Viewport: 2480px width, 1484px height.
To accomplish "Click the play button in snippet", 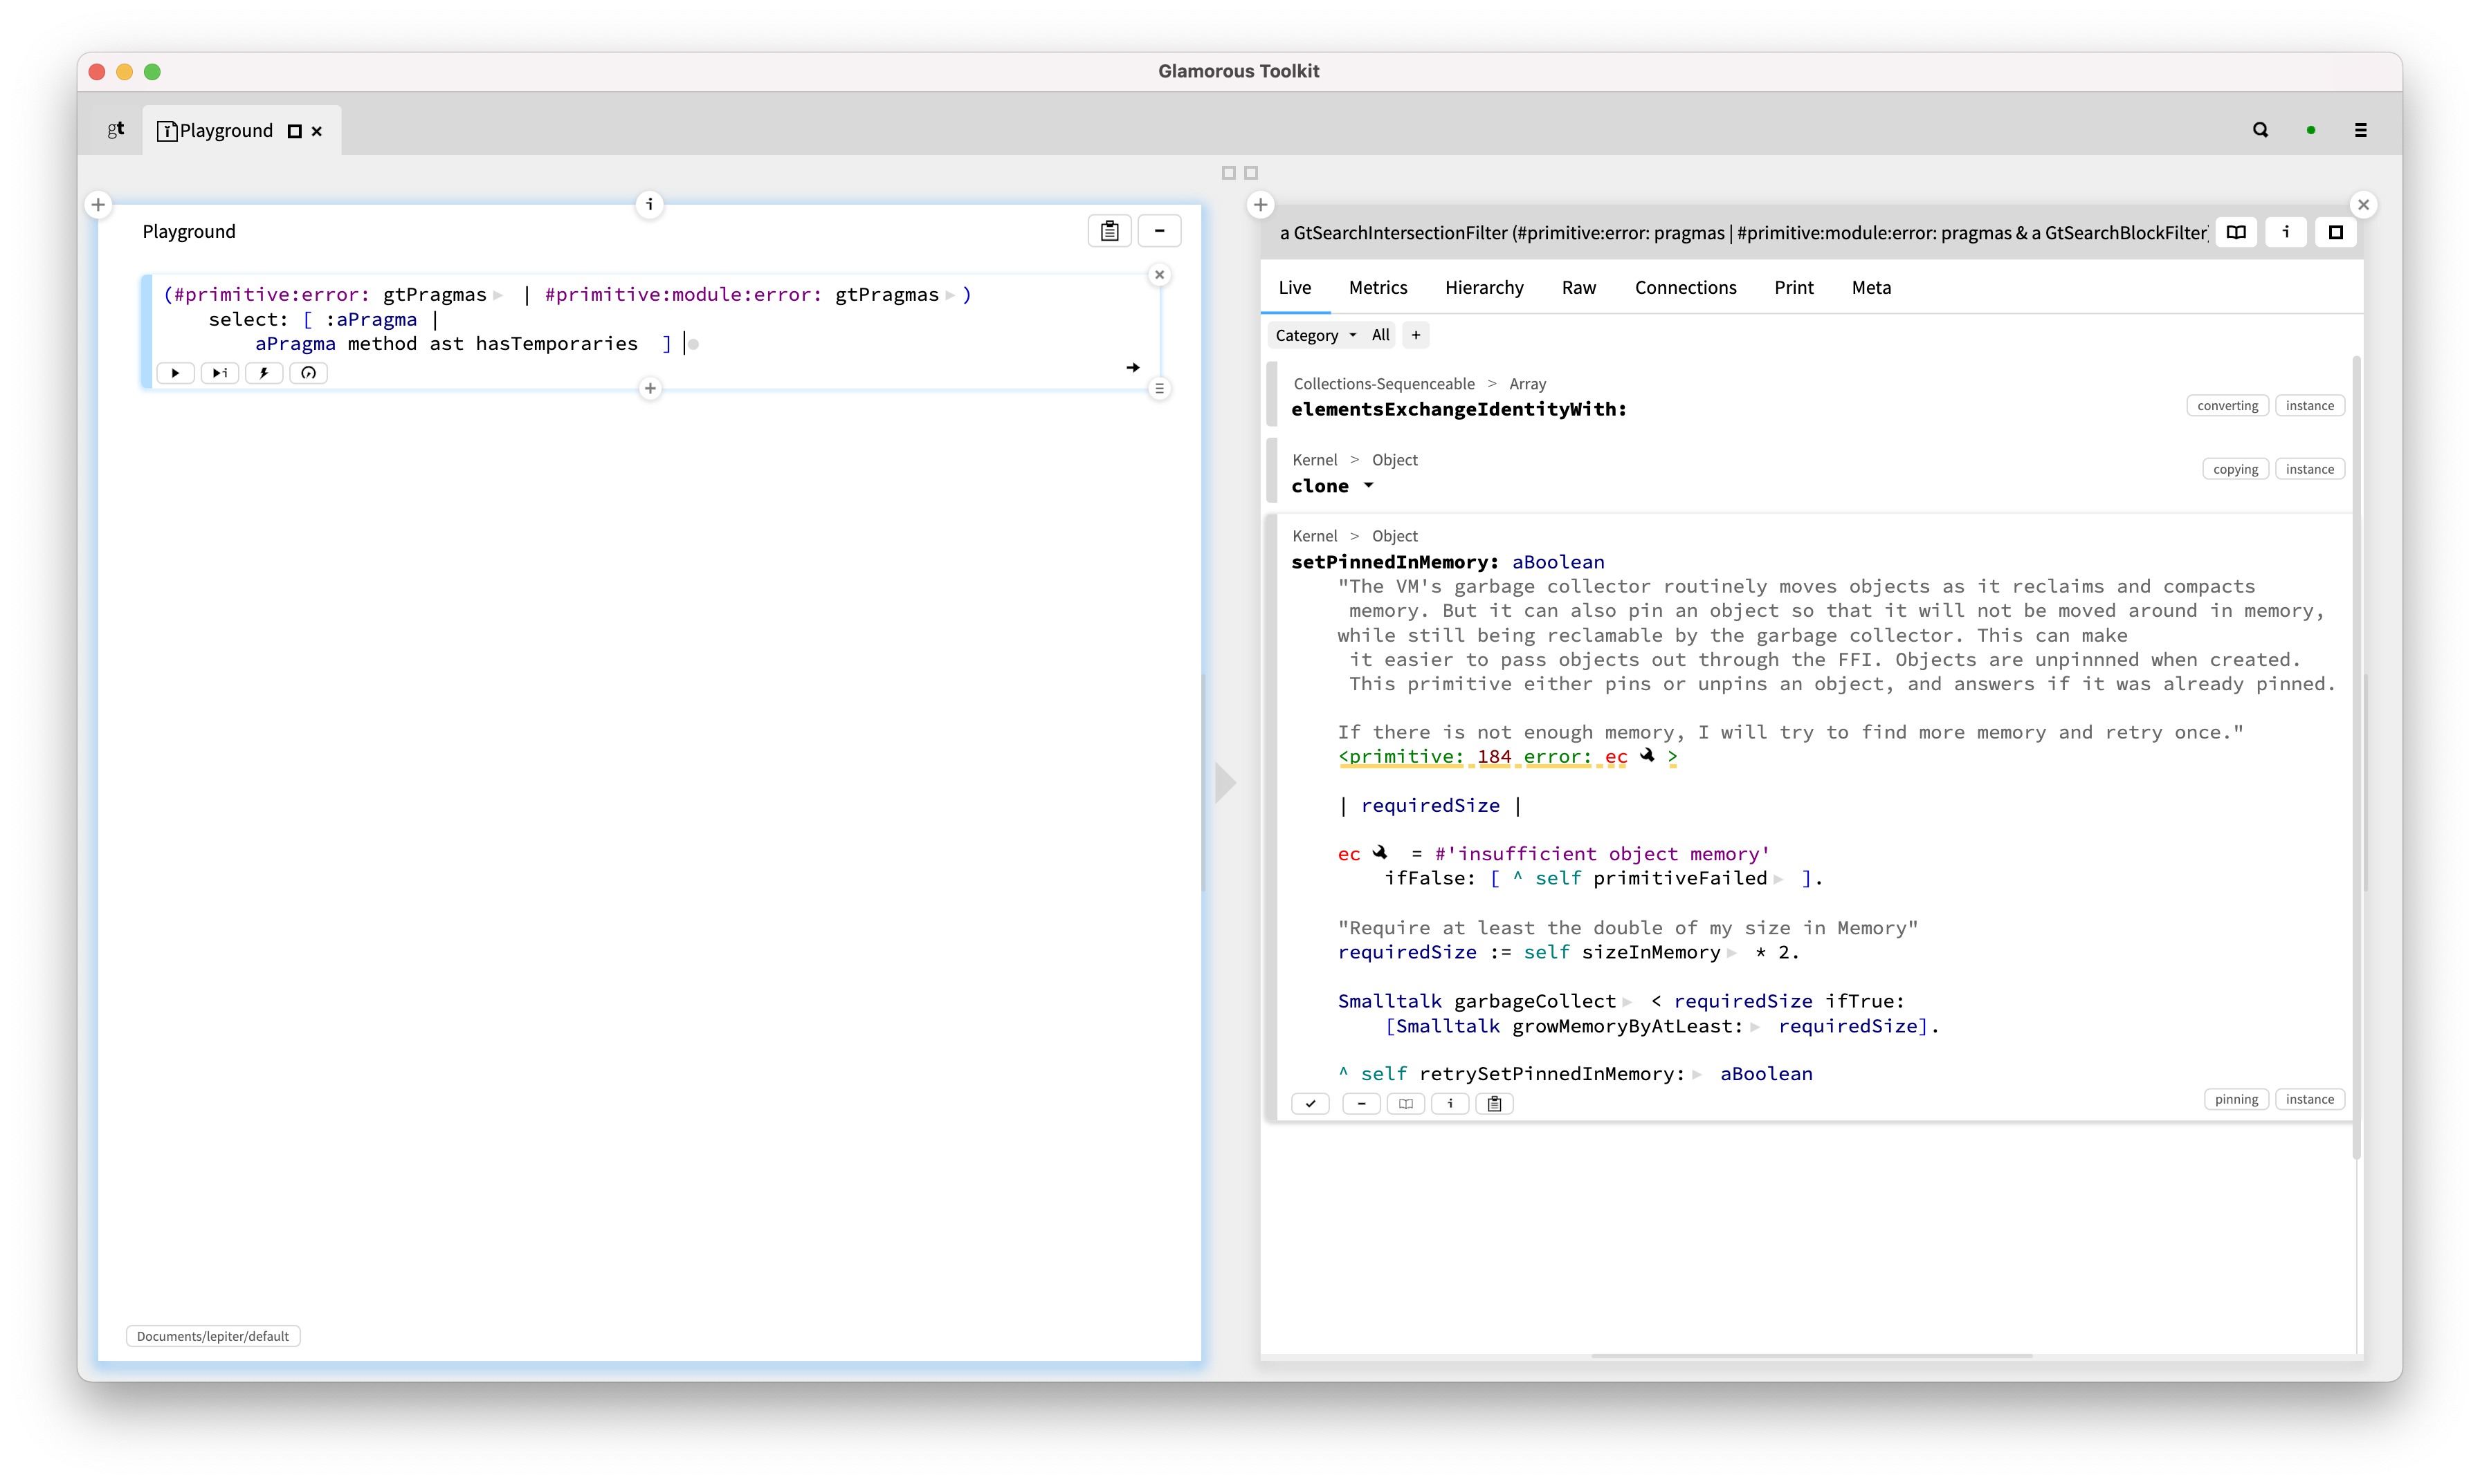I will click(x=175, y=373).
